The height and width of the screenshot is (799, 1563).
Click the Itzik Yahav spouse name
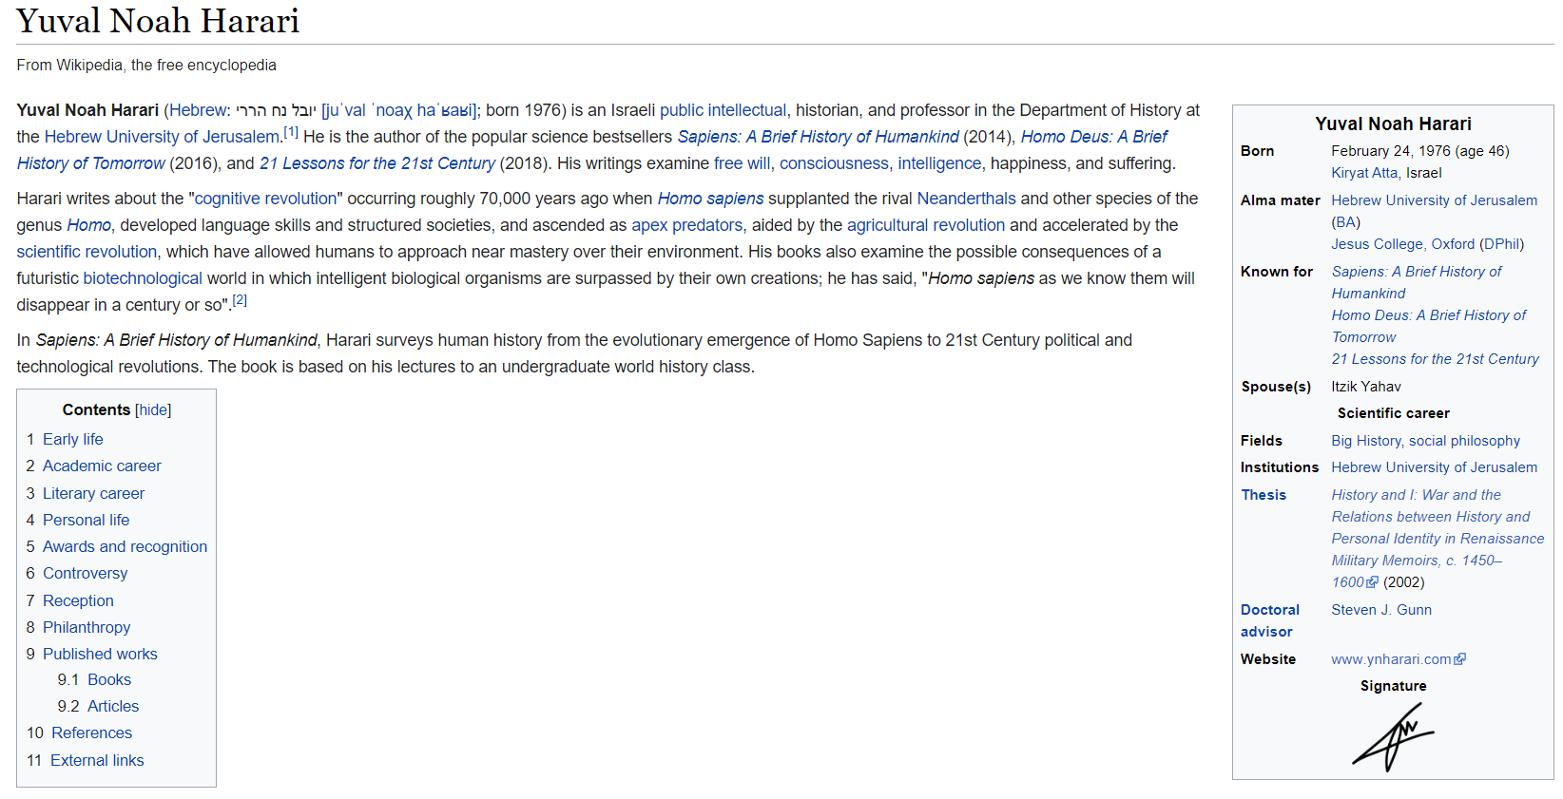[1366, 387]
